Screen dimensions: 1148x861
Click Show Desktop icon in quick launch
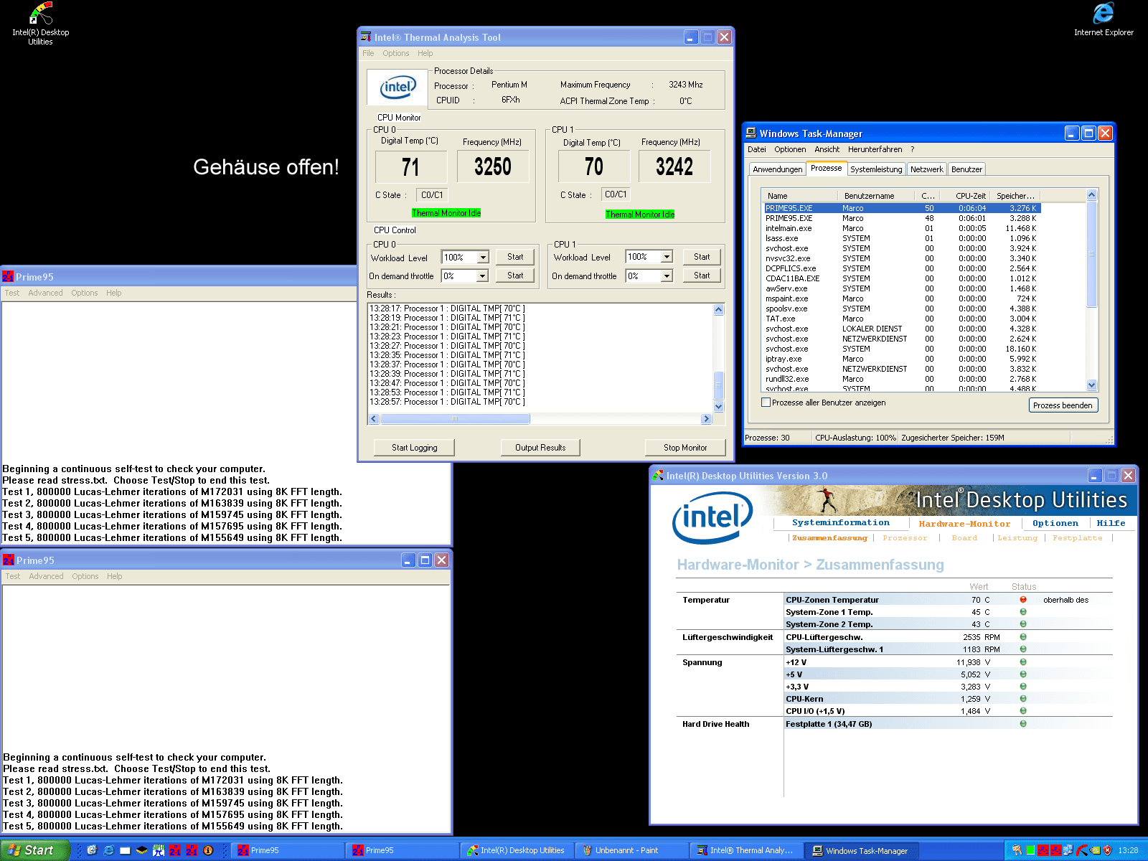click(x=125, y=850)
